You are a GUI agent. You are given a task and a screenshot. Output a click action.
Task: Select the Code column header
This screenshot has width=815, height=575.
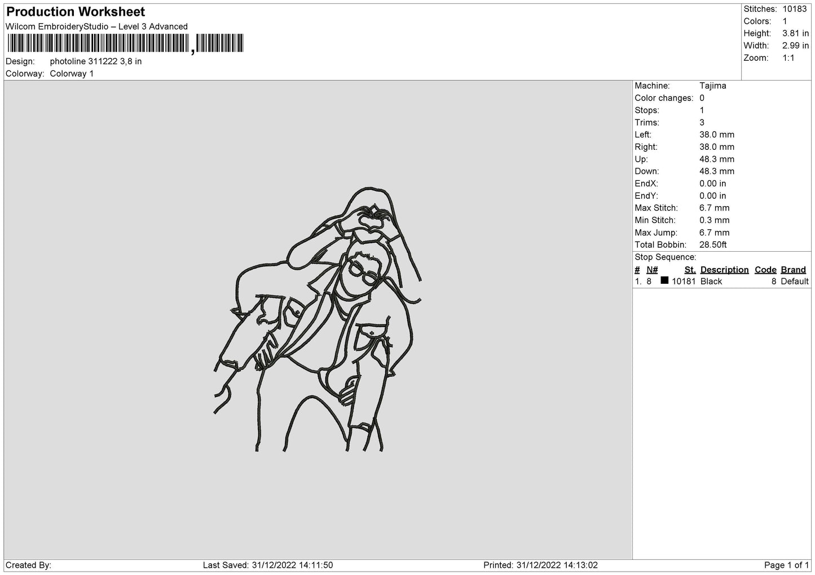(x=765, y=270)
